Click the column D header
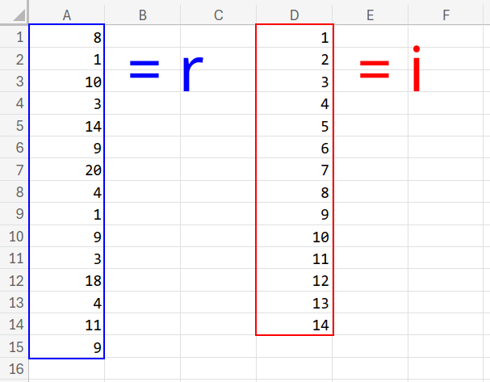Image resolution: width=490 pixels, height=382 pixels. coord(294,12)
